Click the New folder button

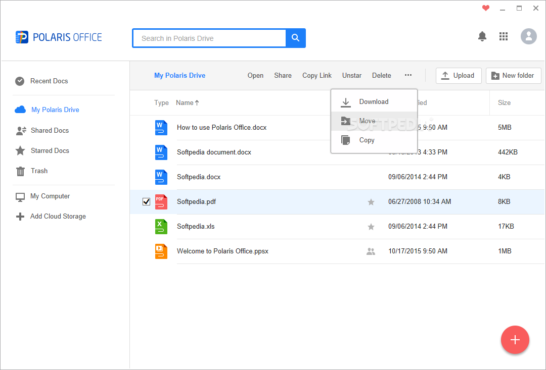pyautogui.click(x=513, y=75)
